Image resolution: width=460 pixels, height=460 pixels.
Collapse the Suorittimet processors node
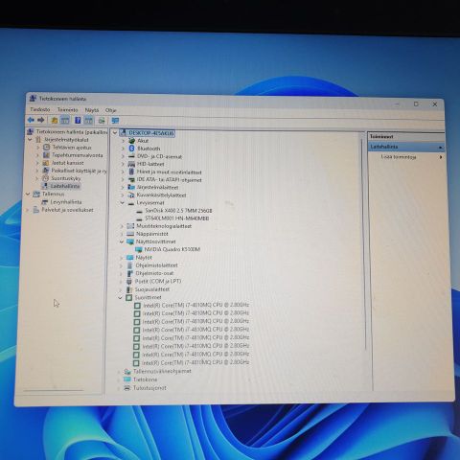[x=121, y=297]
